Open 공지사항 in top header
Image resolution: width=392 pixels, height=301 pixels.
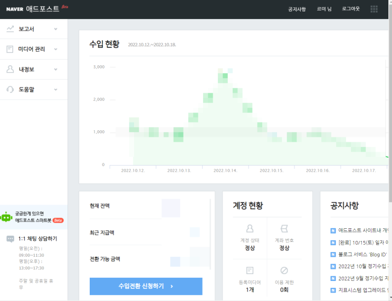[x=297, y=9]
